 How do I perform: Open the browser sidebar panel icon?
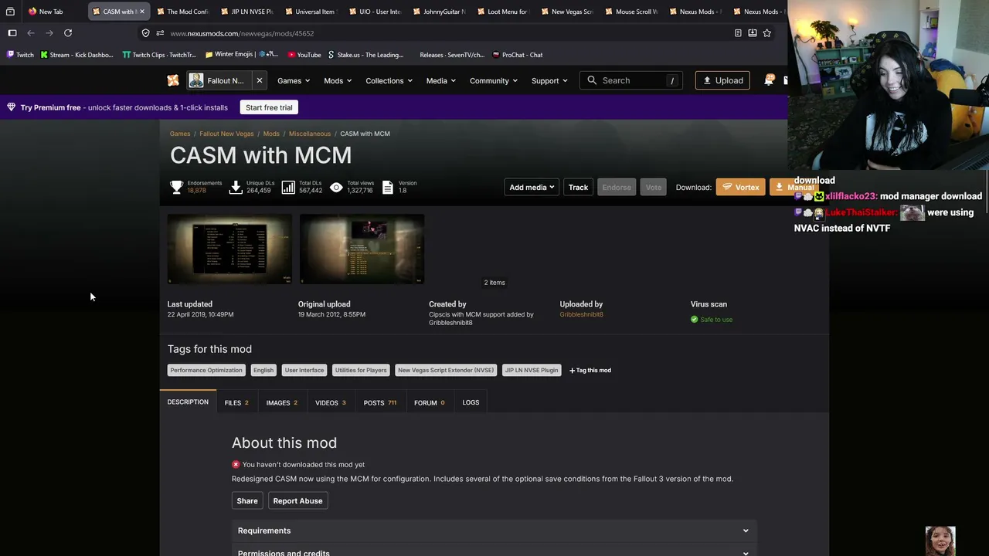pyautogui.click(x=12, y=33)
